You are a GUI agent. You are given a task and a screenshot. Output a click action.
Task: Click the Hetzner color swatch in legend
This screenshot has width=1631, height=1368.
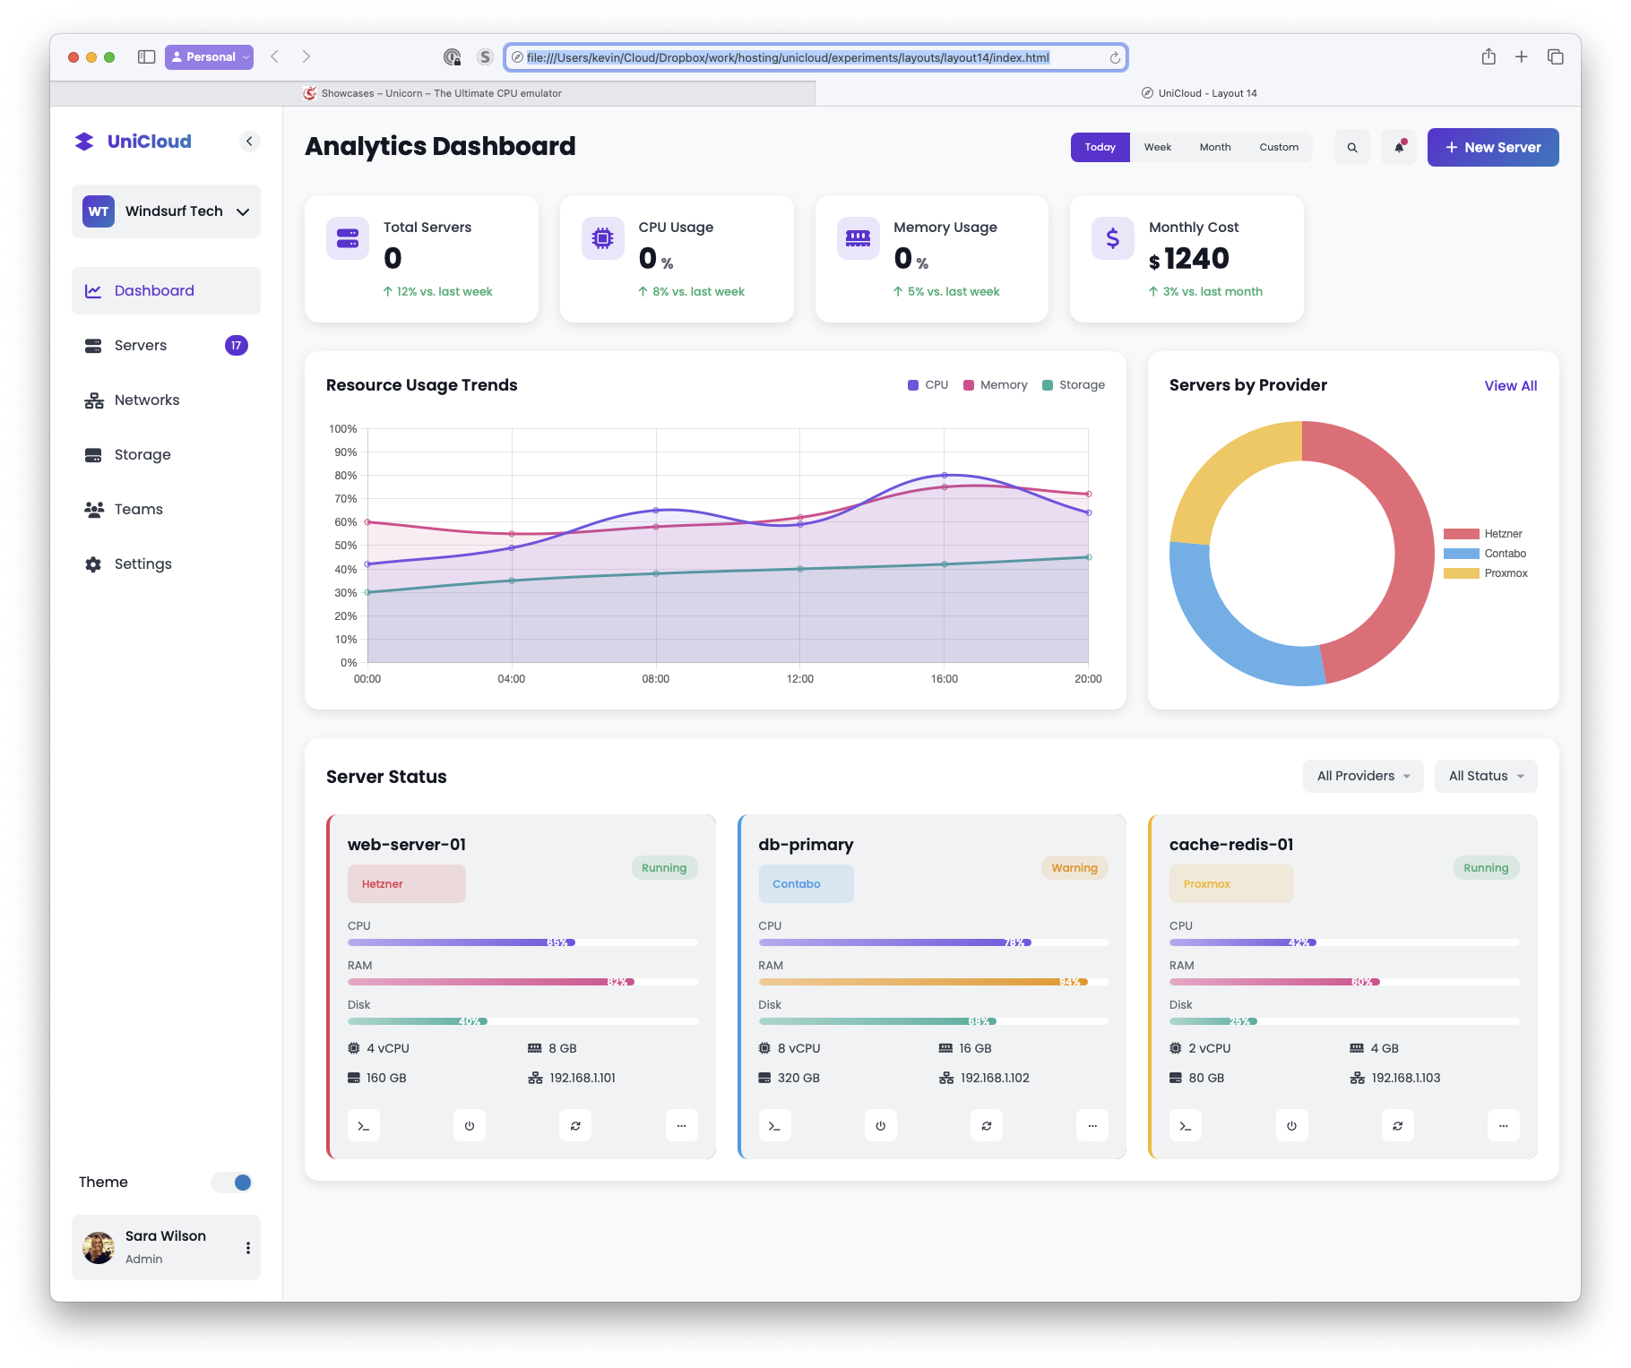[x=1461, y=534]
